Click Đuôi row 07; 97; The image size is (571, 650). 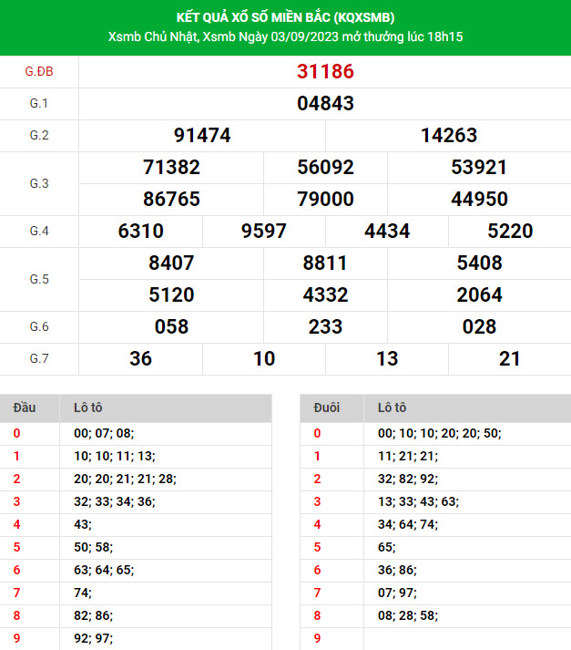click(435, 593)
